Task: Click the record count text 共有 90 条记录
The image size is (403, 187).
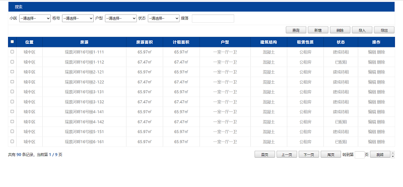Action: [22, 155]
